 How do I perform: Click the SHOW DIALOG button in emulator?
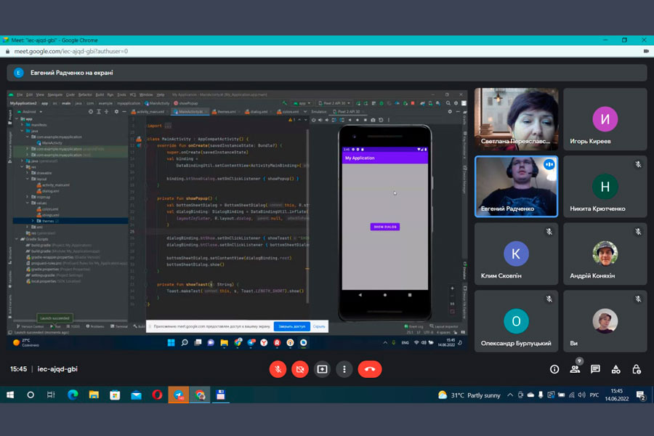click(x=384, y=227)
